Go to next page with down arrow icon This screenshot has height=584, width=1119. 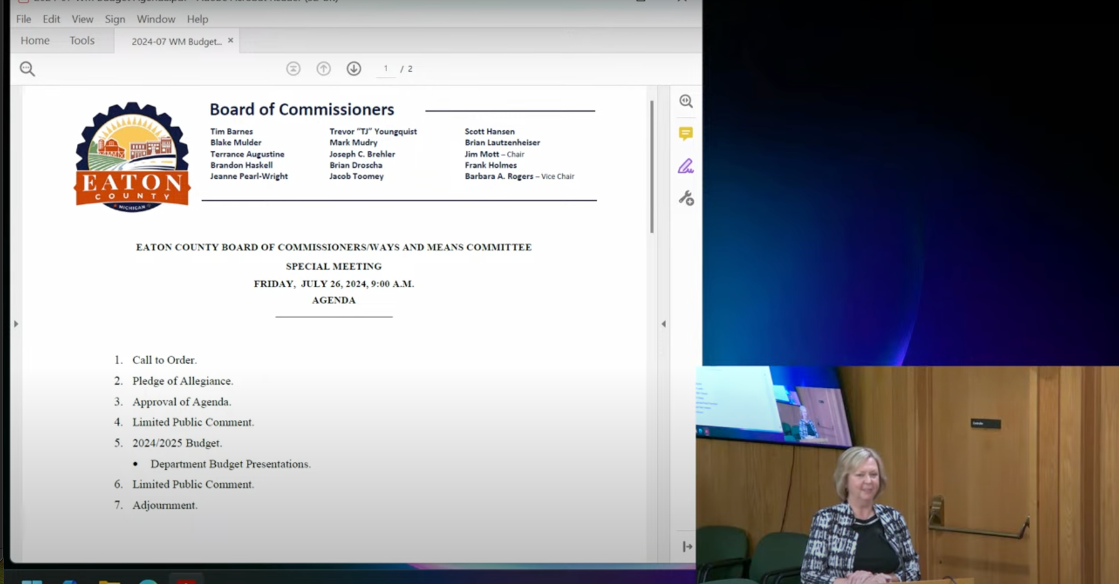pyautogui.click(x=353, y=68)
